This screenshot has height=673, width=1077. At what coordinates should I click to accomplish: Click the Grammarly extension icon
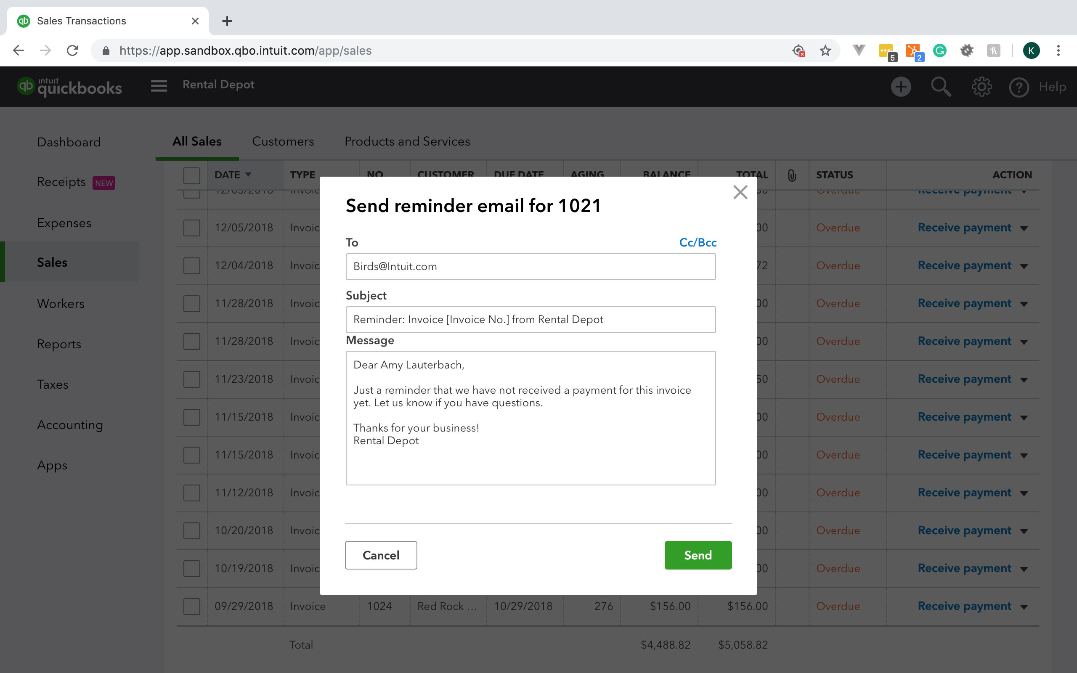939,50
